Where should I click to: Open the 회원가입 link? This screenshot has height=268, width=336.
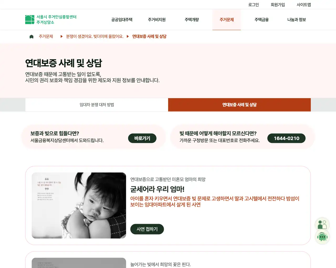[x=278, y=5]
